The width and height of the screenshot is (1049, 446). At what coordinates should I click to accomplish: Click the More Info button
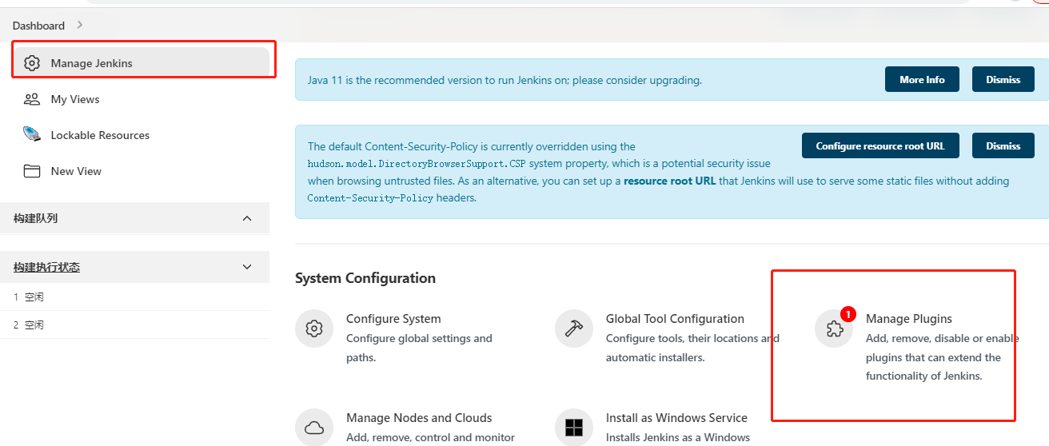(x=922, y=80)
